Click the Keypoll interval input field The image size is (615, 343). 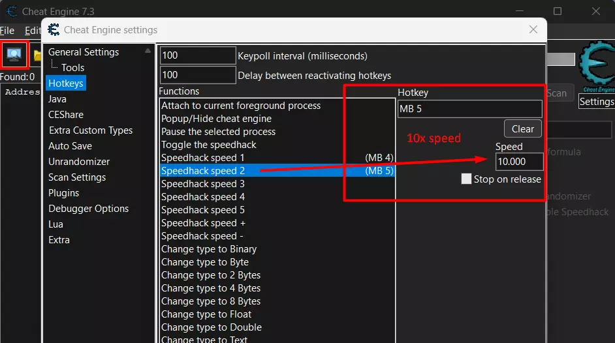point(198,55)
